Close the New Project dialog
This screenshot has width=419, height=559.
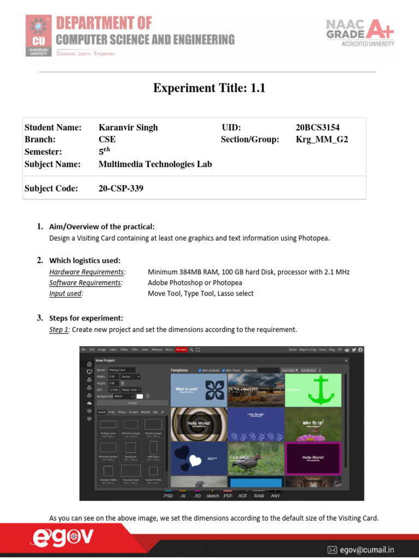tap(346, 360)
